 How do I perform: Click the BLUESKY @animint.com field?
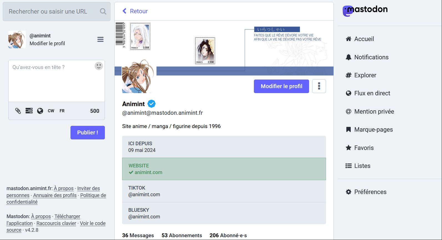pos(224,213)
